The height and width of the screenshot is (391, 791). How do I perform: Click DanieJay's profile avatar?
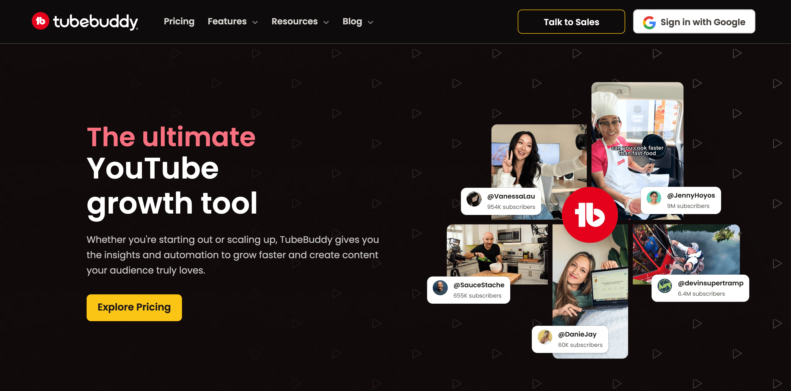[x=545, y=337]
